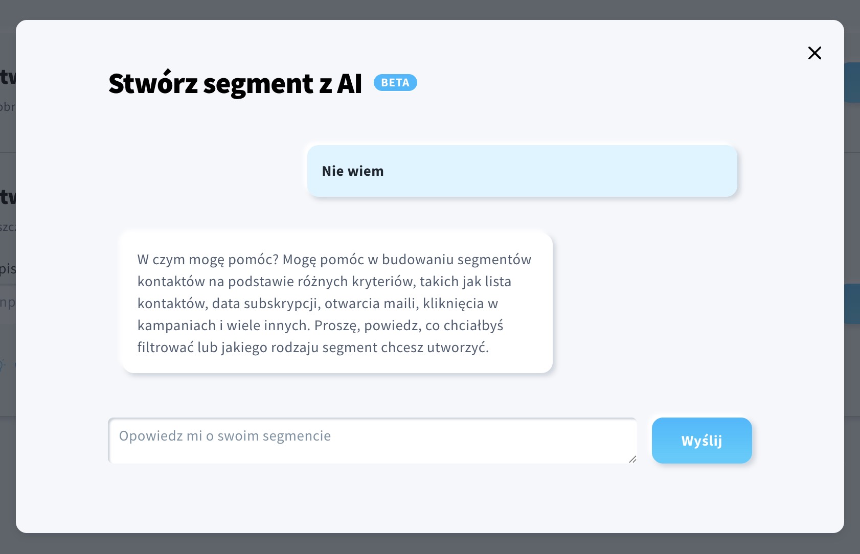Click the BETA badge next to the title

pyautogui.click(x=395, y=82)
